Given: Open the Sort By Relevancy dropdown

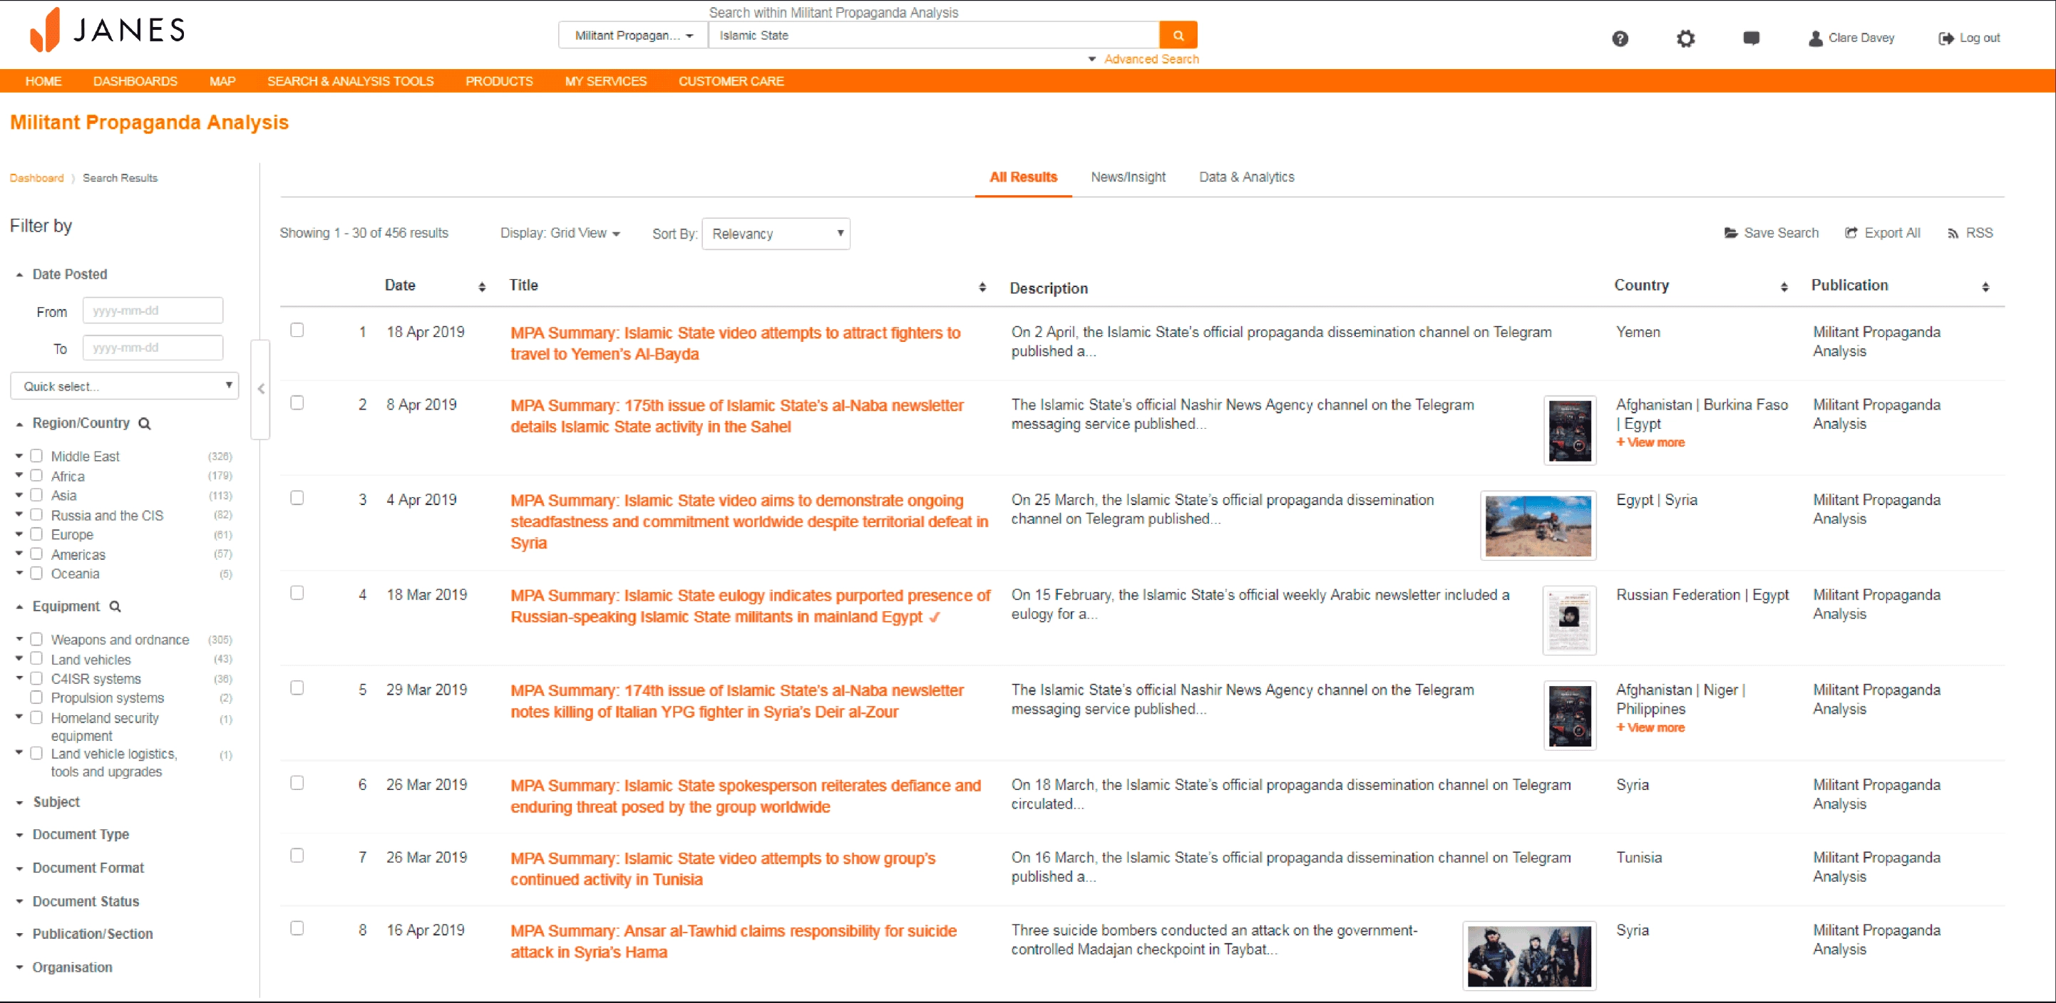Looking at the screenshot, I should click(x=776, y=234).
